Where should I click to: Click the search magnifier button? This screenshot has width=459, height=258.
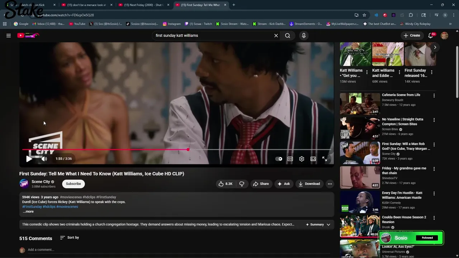coord(288,35)
